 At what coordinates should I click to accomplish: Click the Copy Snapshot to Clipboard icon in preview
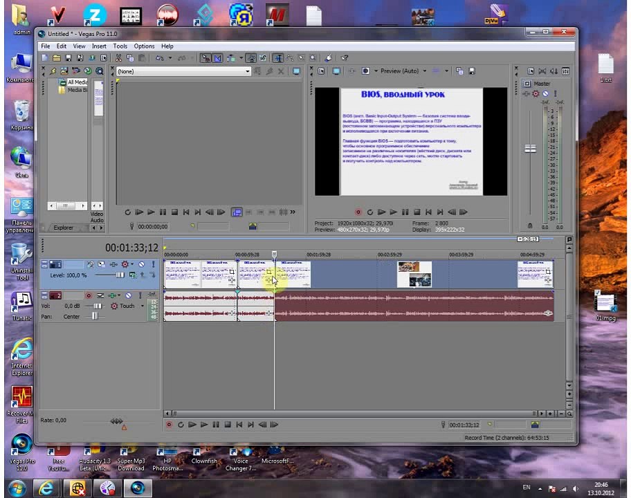pyautogui.click(x=459, y=71)
